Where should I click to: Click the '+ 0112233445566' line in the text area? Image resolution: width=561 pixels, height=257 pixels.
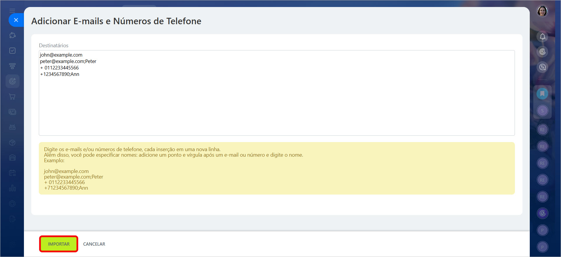(59, 68)
